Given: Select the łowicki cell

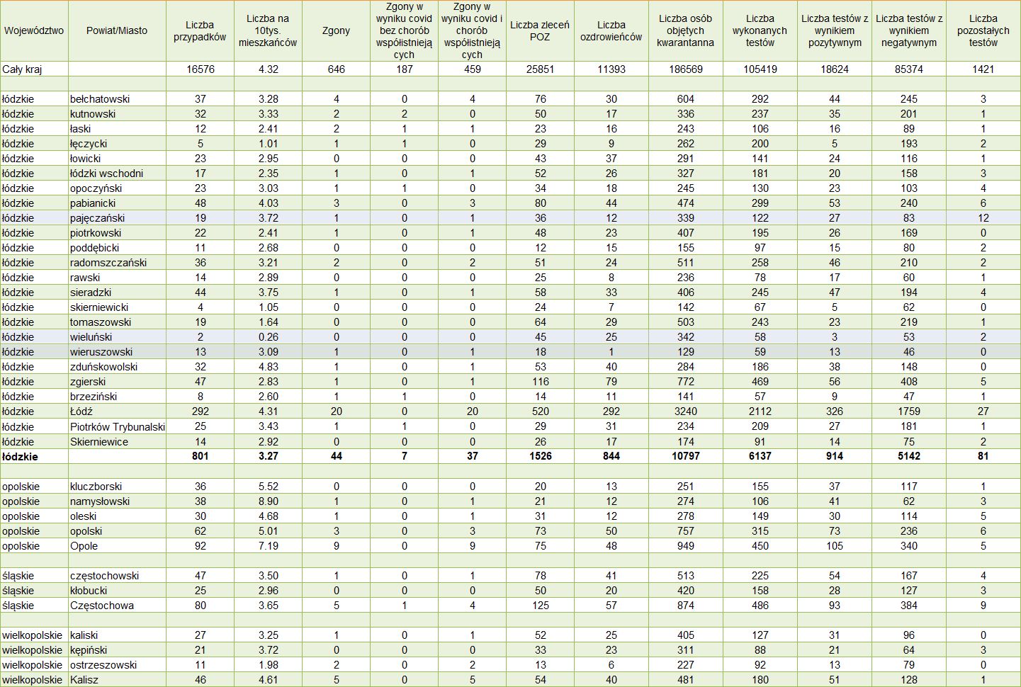Looking at the screenshot, I should (117, 159).
